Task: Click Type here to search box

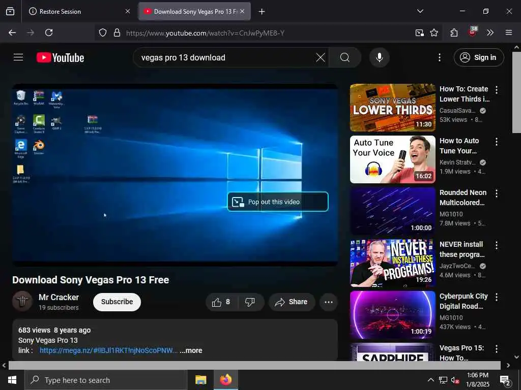Action: (x=106, y=380)
